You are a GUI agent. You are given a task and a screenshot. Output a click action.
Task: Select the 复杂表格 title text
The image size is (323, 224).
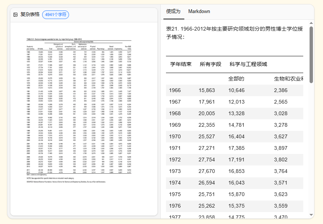31,15
